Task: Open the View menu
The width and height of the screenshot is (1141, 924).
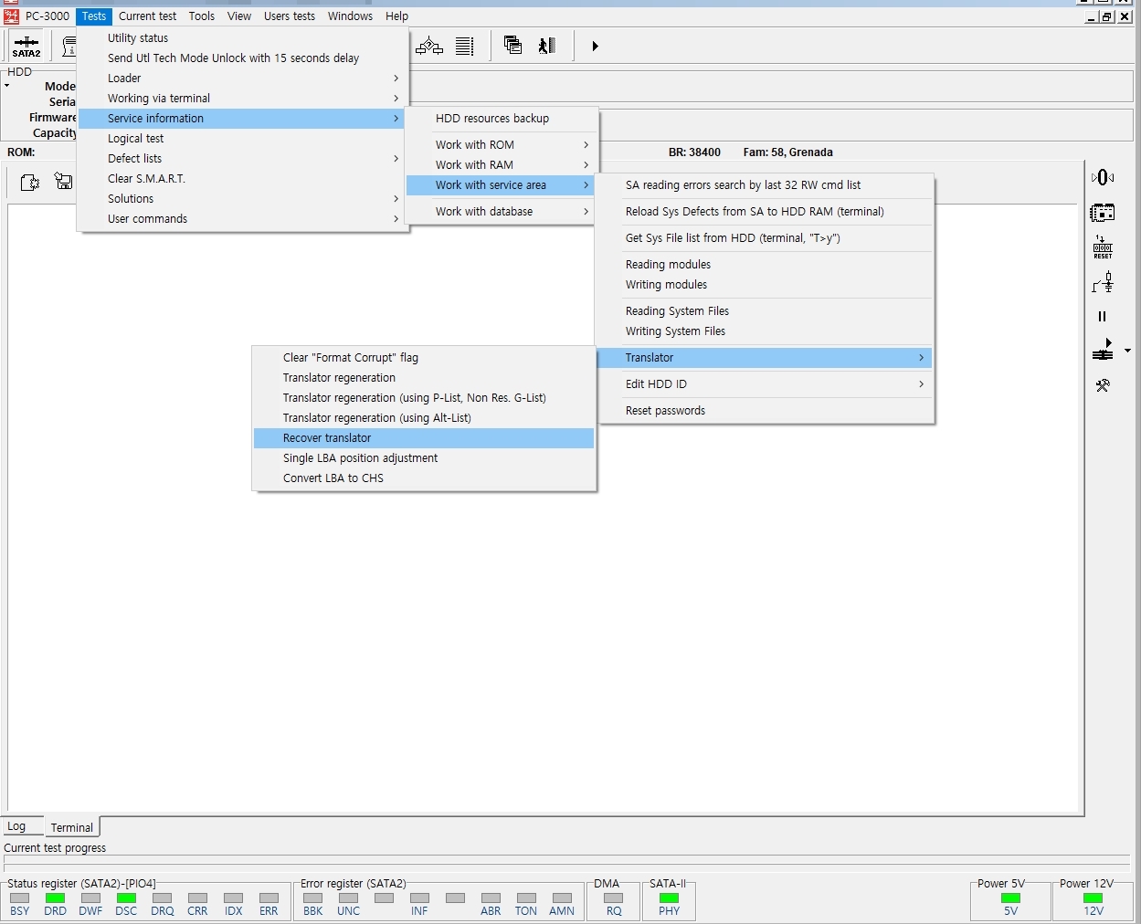Action: [x=239, y=16]
